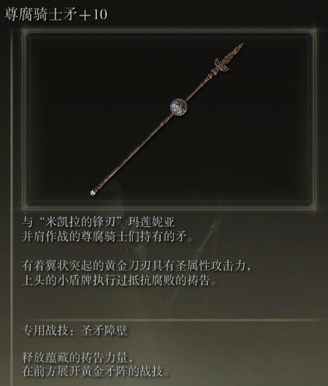Select the line mentioning 米凯拉的锋刃 玛莲妮亚
The image size is (328, 386).
98,222
